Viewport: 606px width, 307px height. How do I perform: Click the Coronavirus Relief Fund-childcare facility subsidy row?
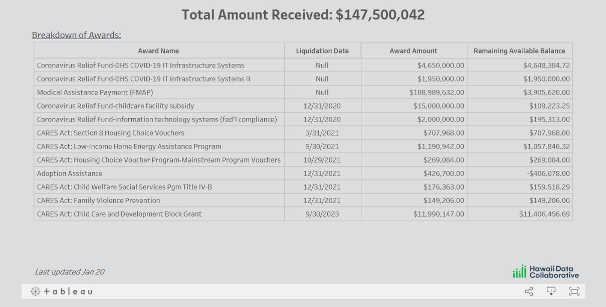pyautogui.click(x=303, y=106)
